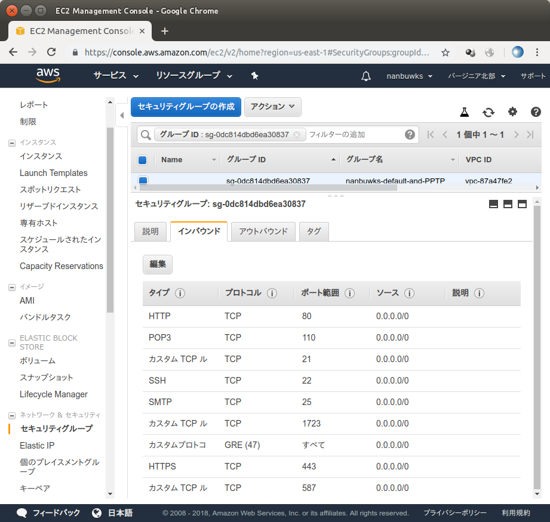Click the notifications bell icon
This screenshot has height=522, width=550.
366,76
